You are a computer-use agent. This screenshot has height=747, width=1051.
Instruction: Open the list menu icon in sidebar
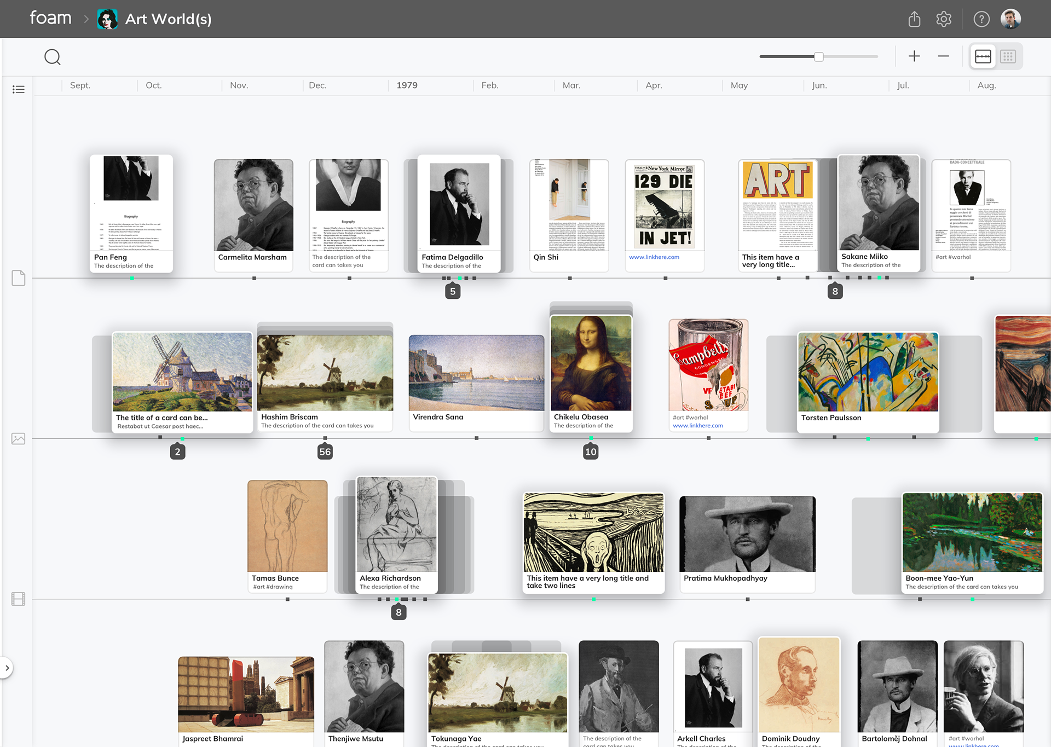click(x=19, y=89)
